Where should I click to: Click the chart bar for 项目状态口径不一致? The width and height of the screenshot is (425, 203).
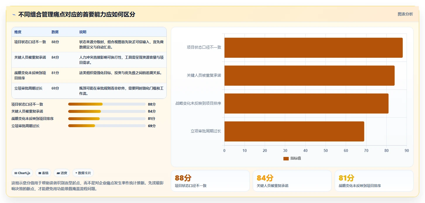click(313, 48)
